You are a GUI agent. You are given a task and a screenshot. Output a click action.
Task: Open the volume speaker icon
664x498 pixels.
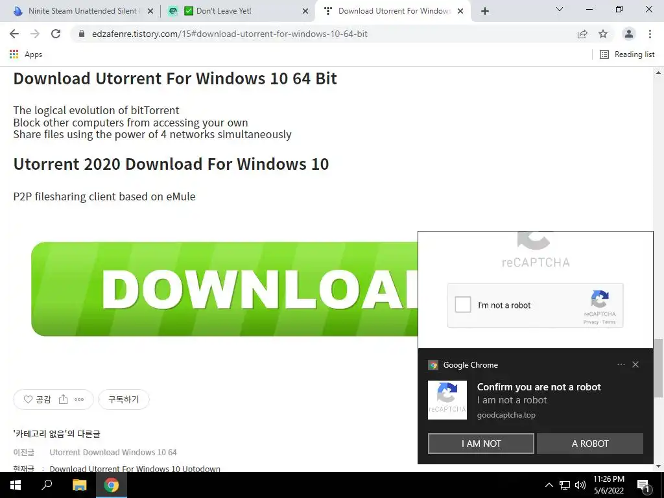(x=580, y=485)
